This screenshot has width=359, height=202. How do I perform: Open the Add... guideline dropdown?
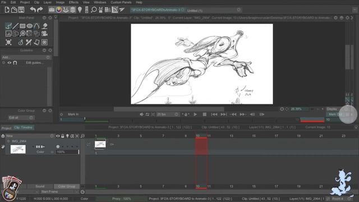pos(26,57)
